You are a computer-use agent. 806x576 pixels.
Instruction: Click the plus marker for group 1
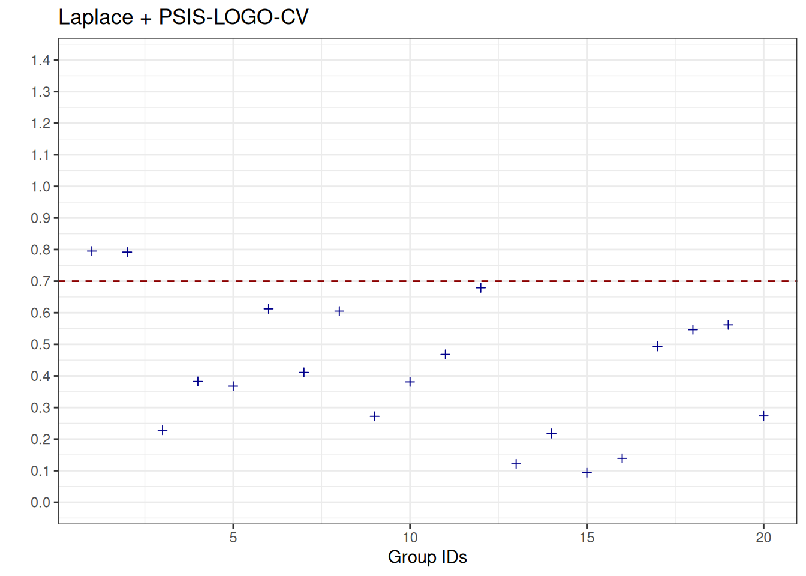point(92,251)
